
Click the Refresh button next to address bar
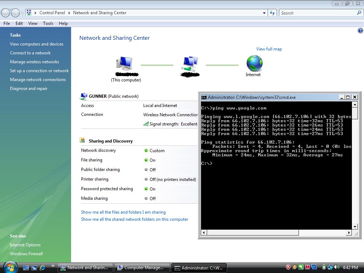[x=272, y=13]
